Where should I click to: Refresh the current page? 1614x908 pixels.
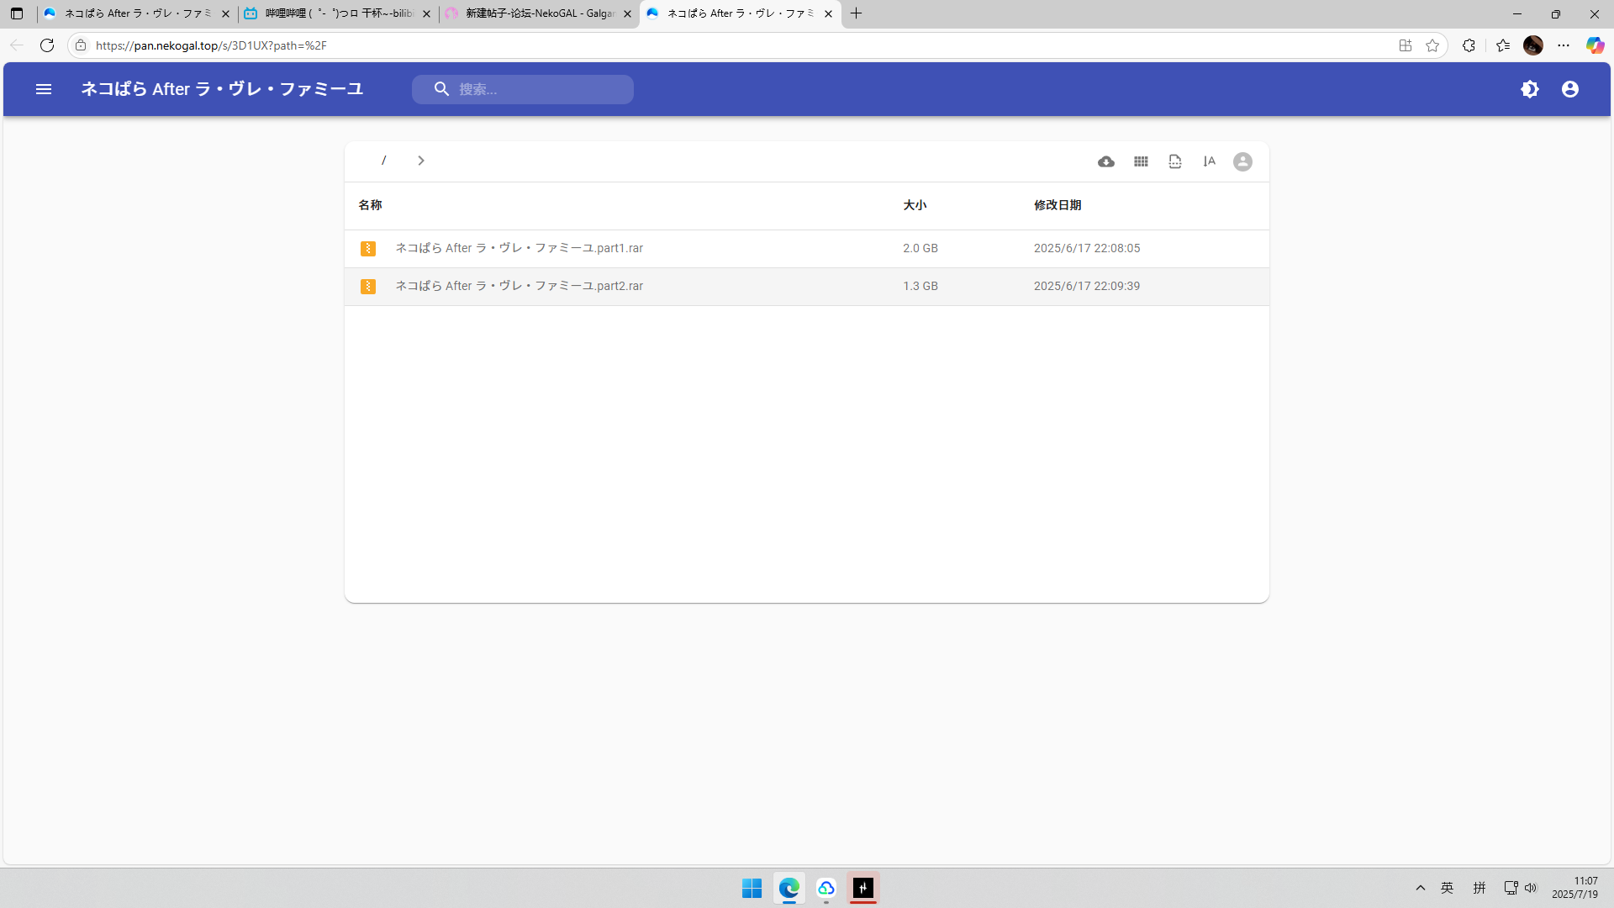tap(47, 45)
